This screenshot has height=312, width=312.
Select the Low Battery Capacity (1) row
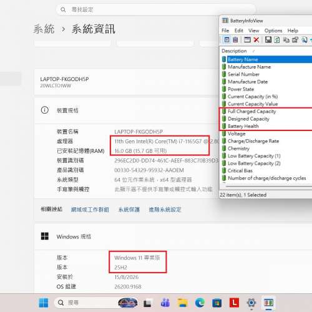(x=266, y=156)
